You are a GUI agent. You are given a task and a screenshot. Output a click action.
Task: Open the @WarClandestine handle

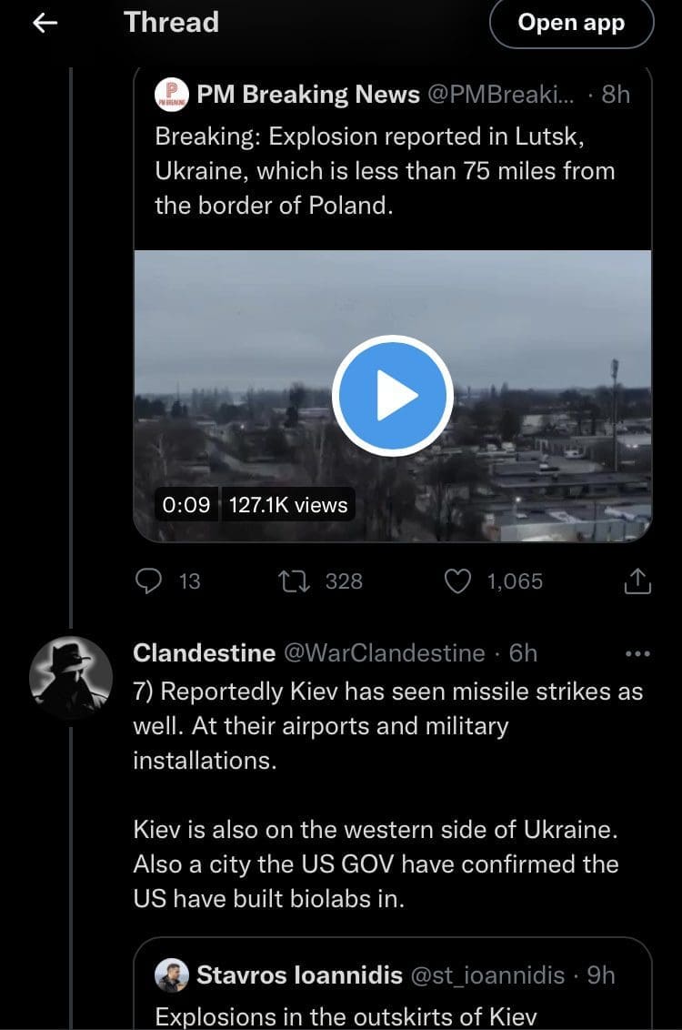tap(385, 653)
